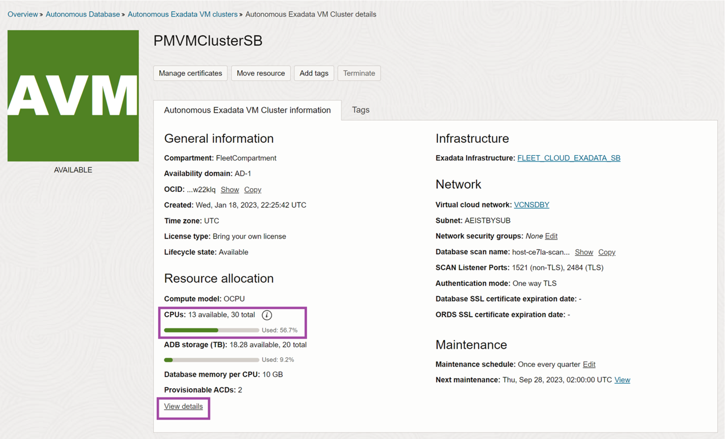Viewport: 725px width, 439px height.
Task: Show the full Database scan name
Action: (x=584, y=252)
